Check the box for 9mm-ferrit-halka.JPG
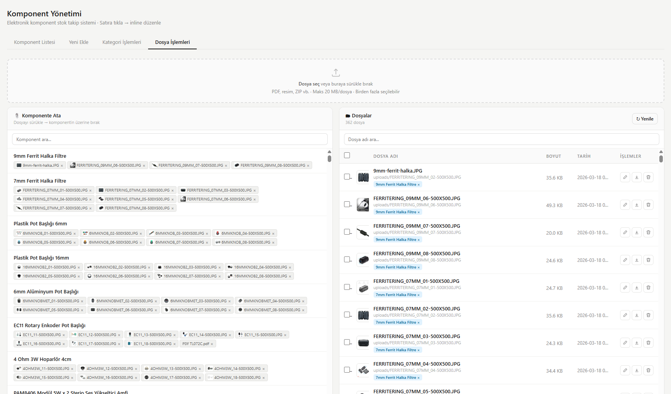 click(x=347, y=177)
